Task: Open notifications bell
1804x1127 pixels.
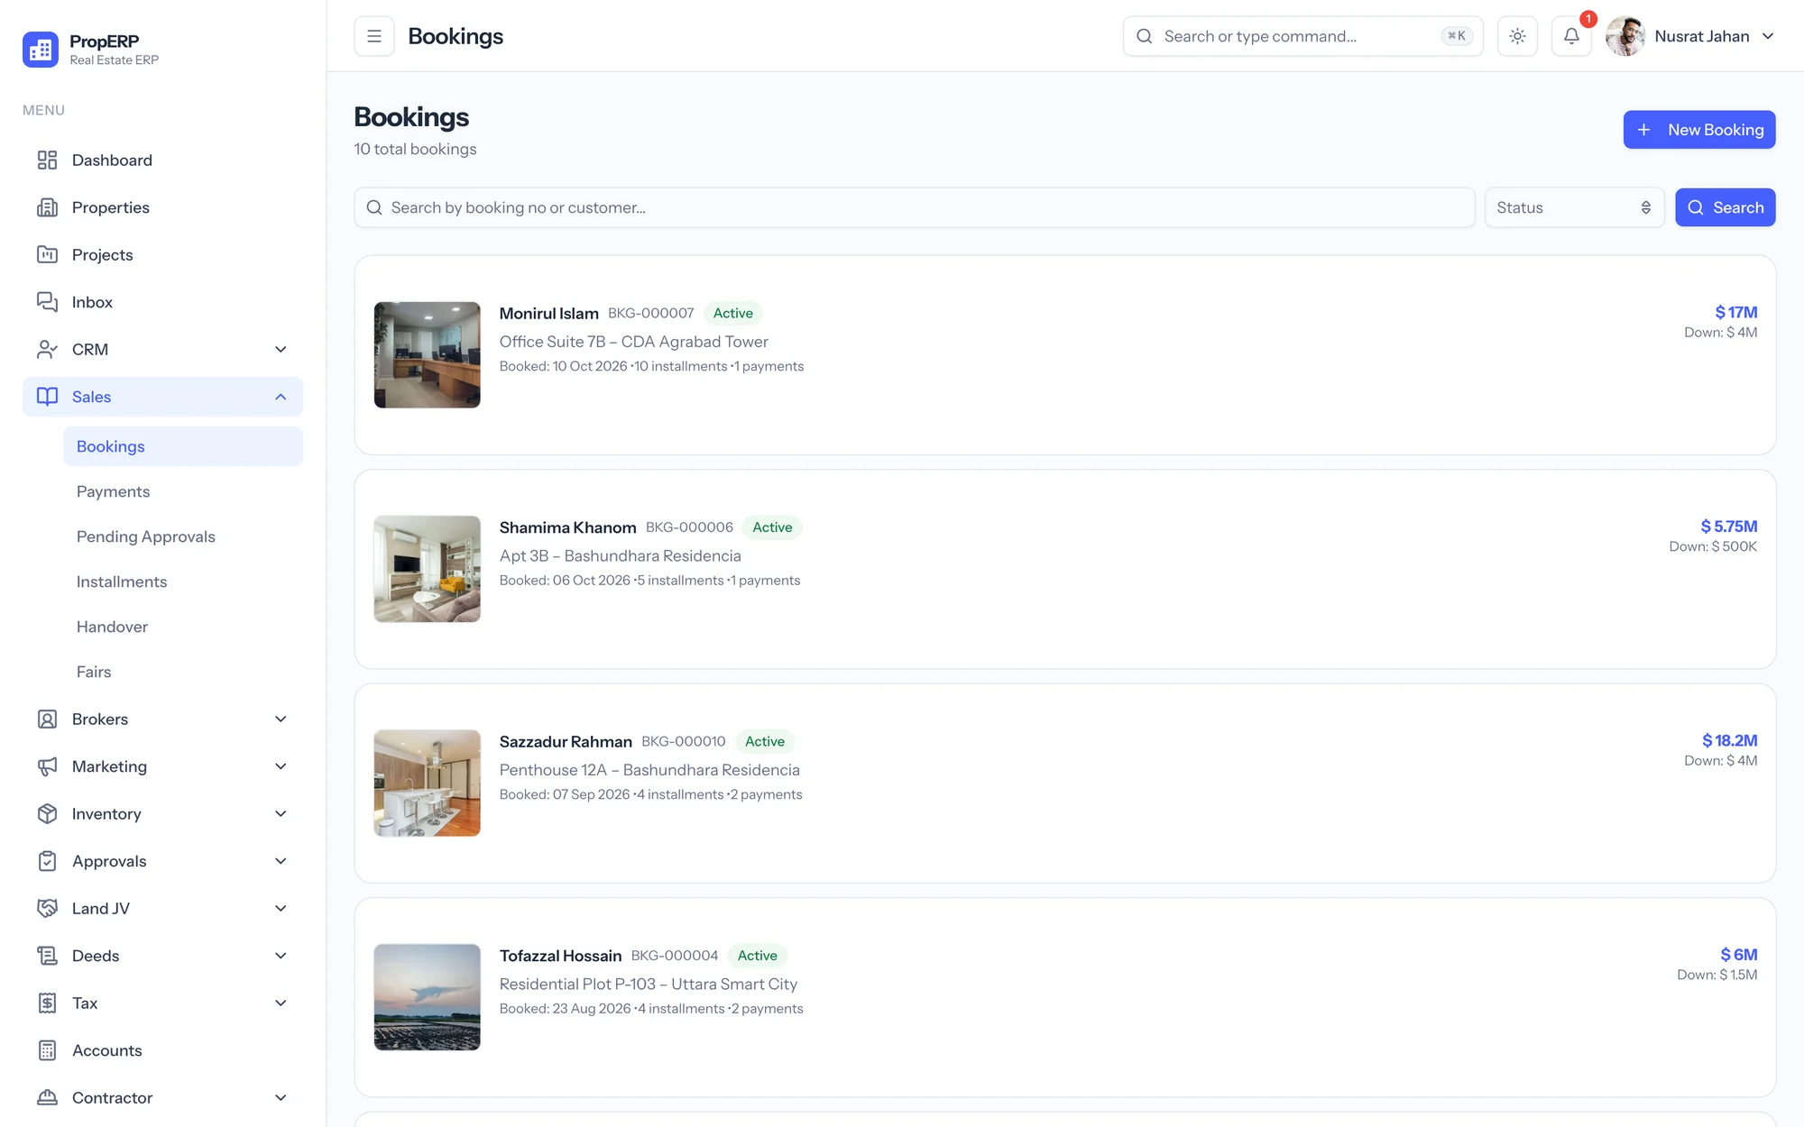Action: (x=1571, y=36)
